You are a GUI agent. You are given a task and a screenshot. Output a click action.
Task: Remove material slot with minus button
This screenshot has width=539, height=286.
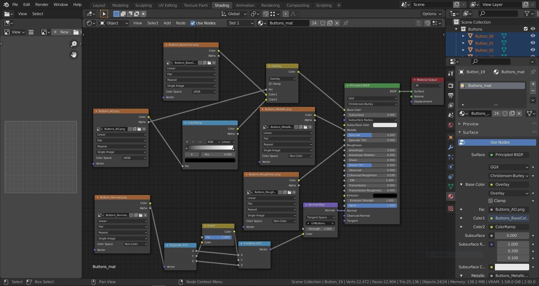(x=533, y=91)
